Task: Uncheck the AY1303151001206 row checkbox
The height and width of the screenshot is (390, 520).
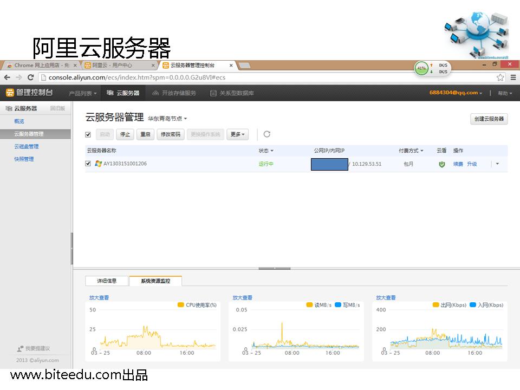Action: tap(88, 164)
